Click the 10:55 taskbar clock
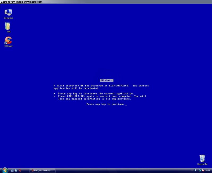The height and width of the screenshot is (173, 212). tap(207, 171)
